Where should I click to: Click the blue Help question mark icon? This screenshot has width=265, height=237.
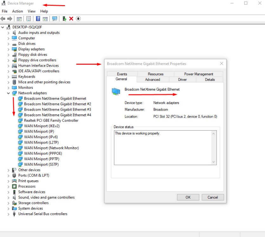coord(38,19)
